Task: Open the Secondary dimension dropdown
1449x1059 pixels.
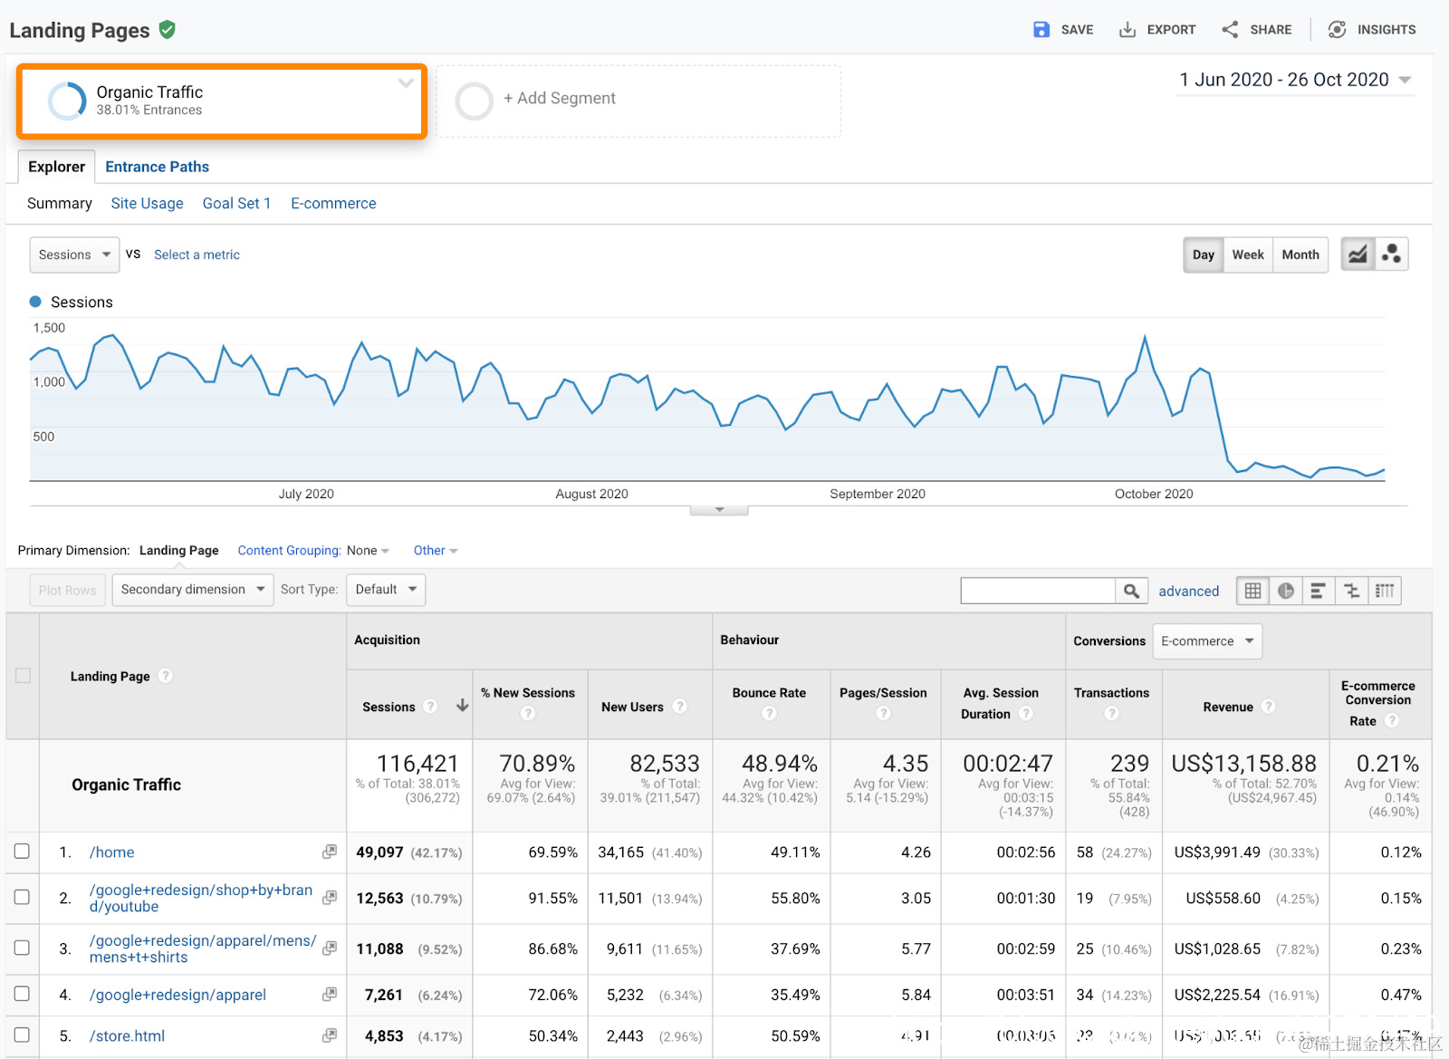Action: (193, 590)
